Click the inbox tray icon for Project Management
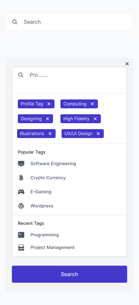 21,247
